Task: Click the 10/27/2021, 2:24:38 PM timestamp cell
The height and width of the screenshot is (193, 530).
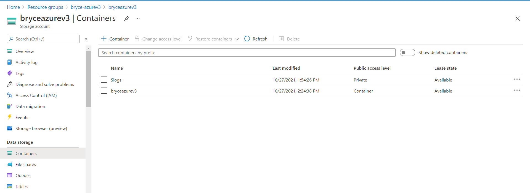Action: coord(296,91)
